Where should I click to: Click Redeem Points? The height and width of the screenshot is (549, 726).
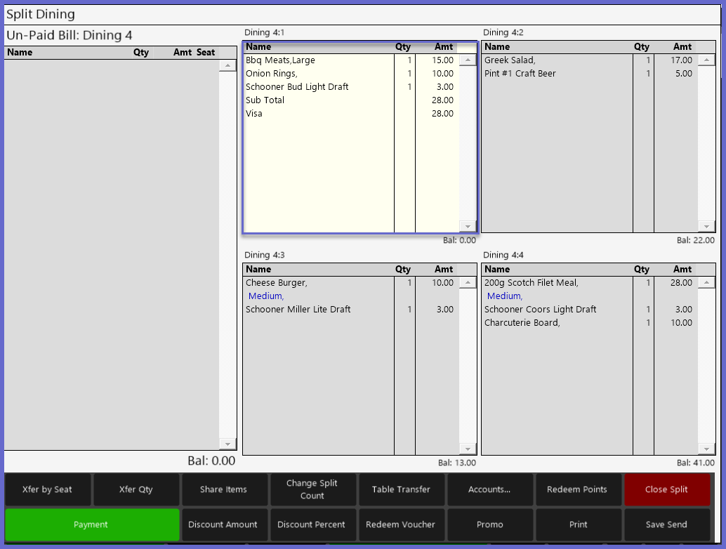577,489
